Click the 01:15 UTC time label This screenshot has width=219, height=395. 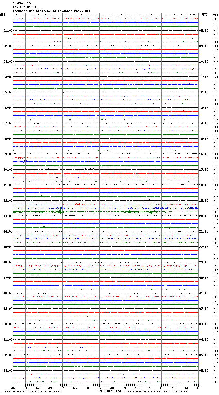click(204, 293)
